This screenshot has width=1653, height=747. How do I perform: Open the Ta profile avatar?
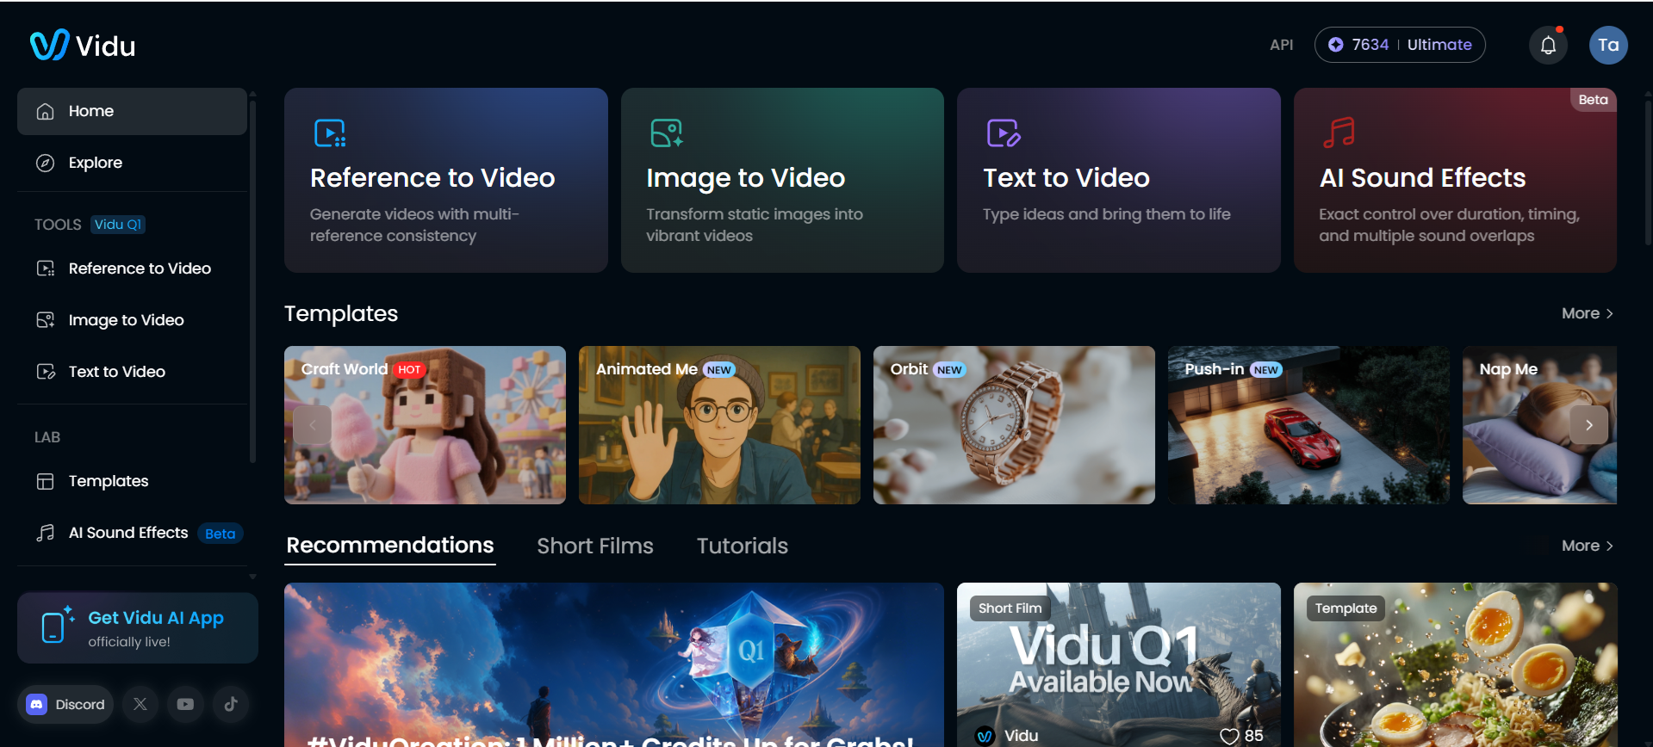[x=1607, y=46]
